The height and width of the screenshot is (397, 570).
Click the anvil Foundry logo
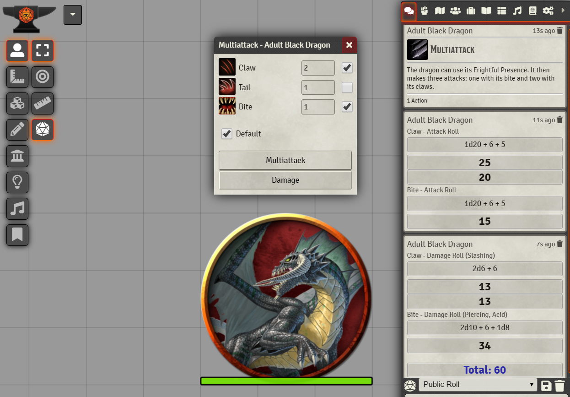[29, 19]
